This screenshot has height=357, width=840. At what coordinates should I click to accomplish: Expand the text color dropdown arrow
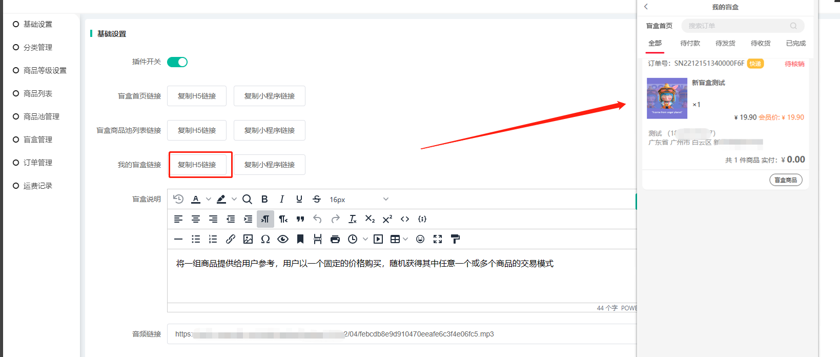209,199
